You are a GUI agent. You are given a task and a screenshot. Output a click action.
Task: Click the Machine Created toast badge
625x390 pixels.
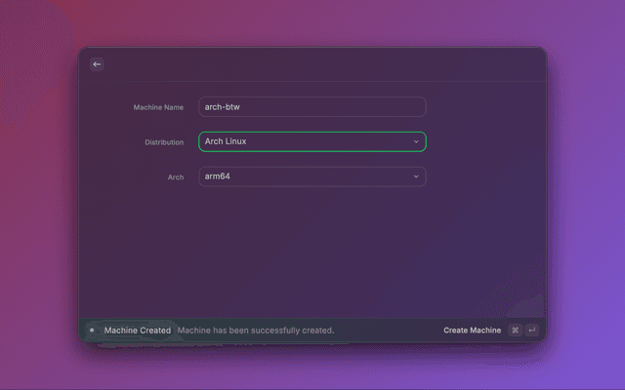(x=137, y=331)
